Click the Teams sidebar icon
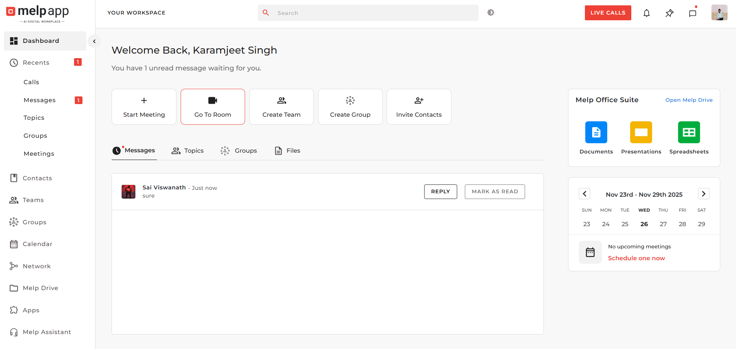This screenshot has width=736, height=349. click(x=14, y=200)
